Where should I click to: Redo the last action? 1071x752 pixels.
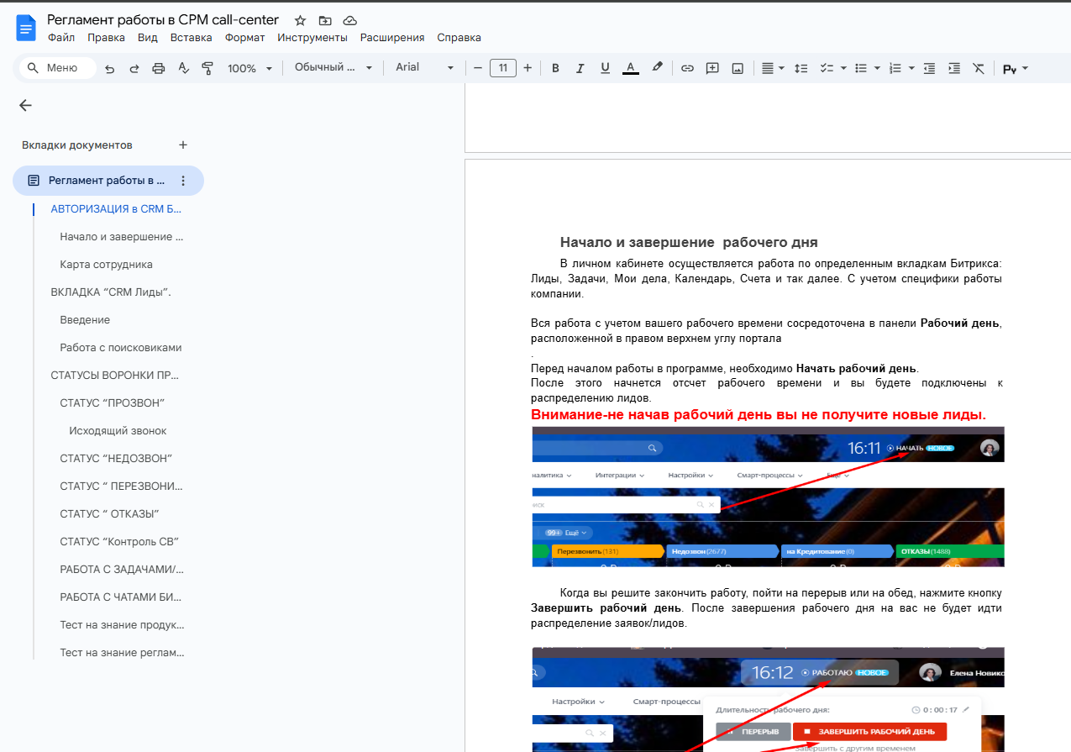134,68
